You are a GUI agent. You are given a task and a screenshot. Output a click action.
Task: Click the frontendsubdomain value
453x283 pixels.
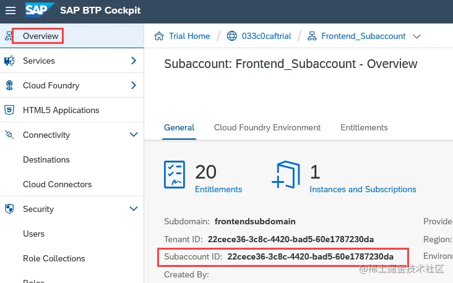pos(255,221)
